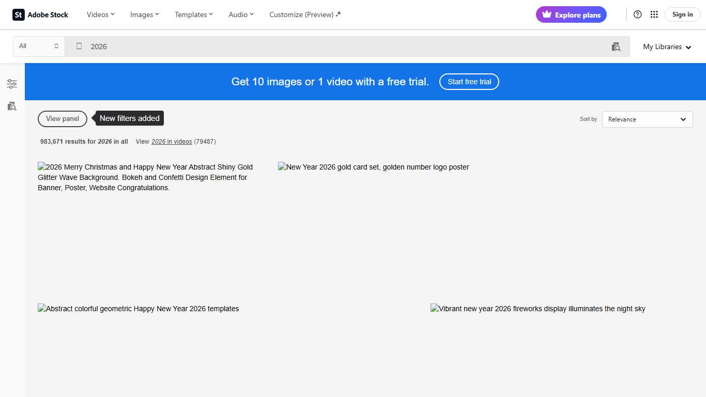Image resolution: width=706 pixels, height=397 pixels.
Task: Open Customize (Preview) menu item
Action: (305, 14)
